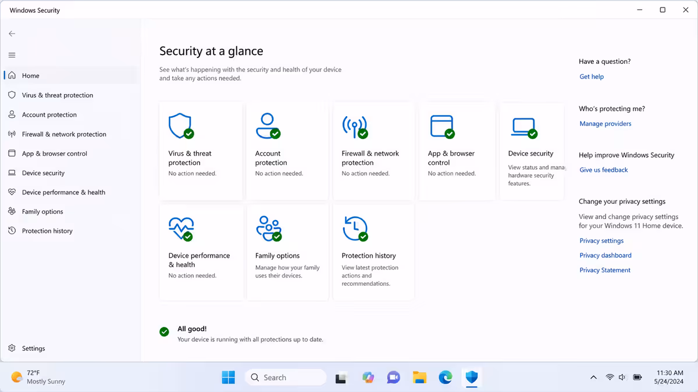The height and width of the screenshot is (392, 698).
Task: Open the Privacy settings link
Action: coord(601,240)
